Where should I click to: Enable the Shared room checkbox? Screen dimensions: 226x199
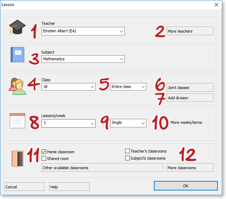coord(44,158)
